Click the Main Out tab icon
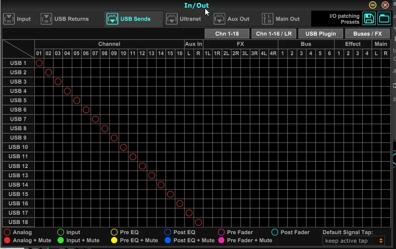 (268, 19)
